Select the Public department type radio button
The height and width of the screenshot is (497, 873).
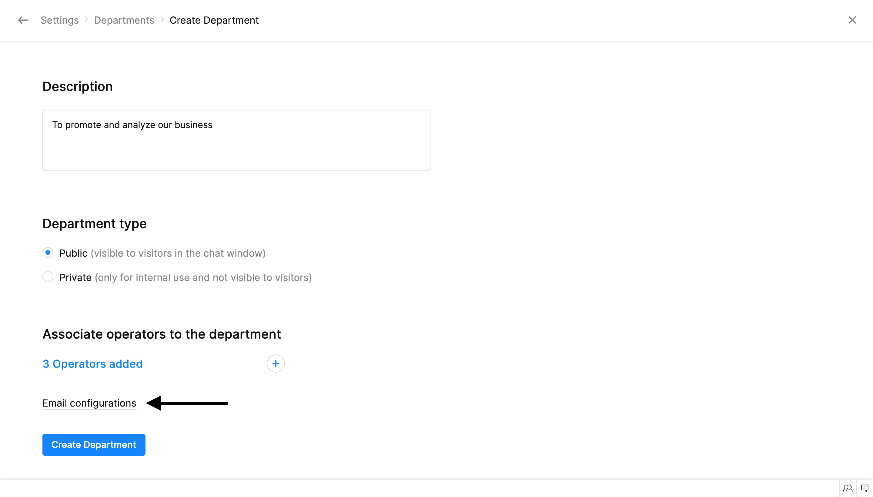[x=48, y=253]
